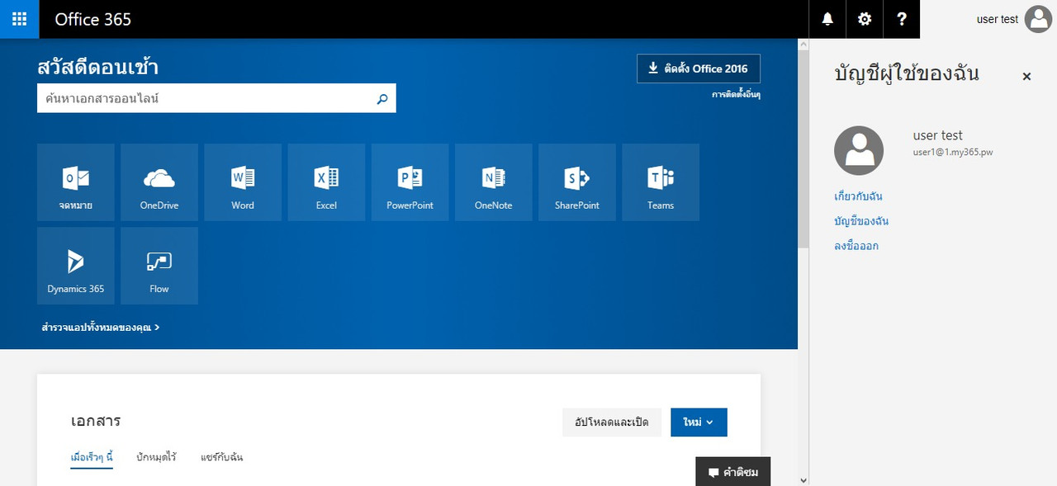Viewport: 1057px width, 486px height.
Task: Open other installs link under install button
Action: point(736,94)
